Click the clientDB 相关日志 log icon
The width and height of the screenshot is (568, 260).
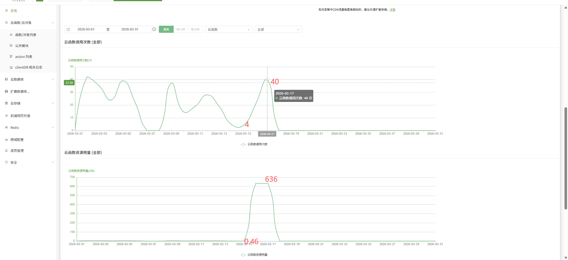pyautogui.click(x=11, y=67)
